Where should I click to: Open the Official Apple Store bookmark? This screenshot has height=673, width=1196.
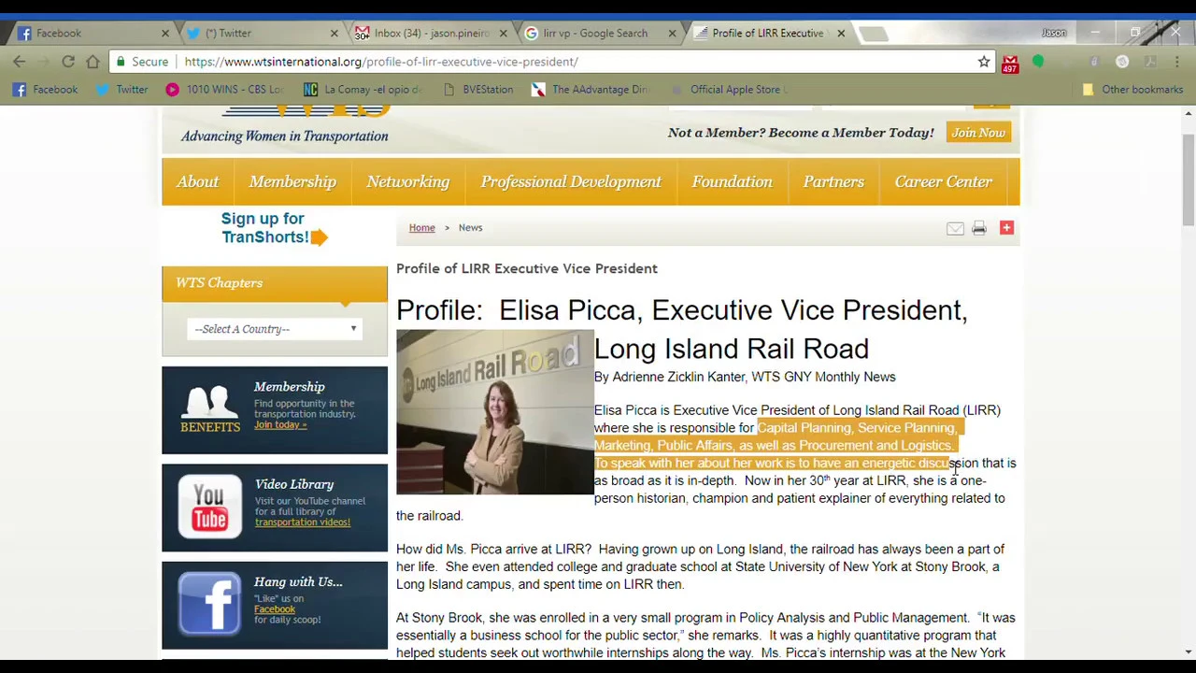pyautogui.click(x=730, y=90)
